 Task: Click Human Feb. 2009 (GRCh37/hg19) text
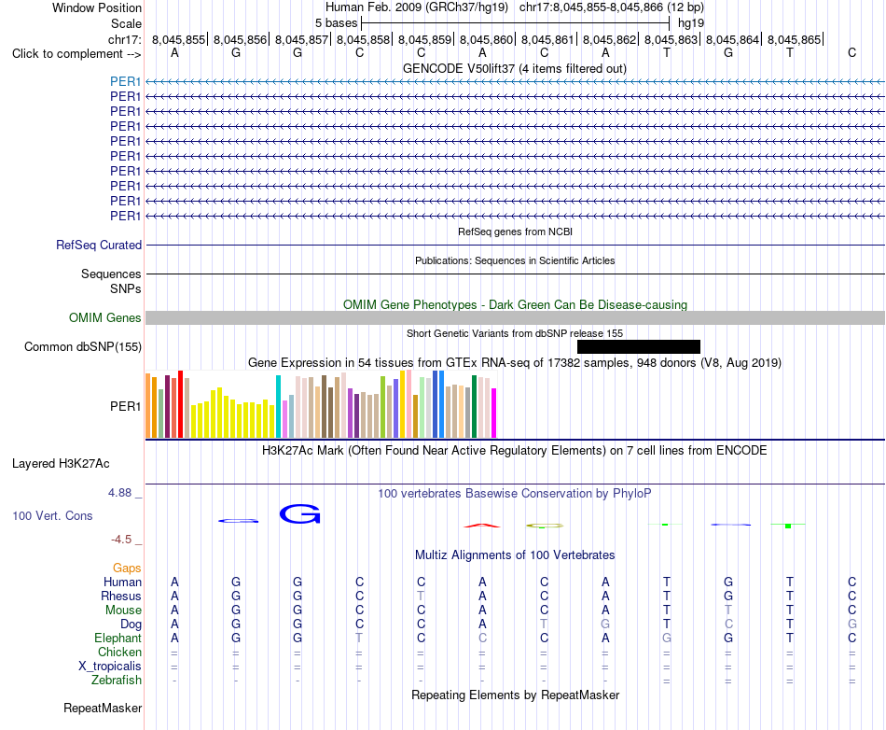[x=417, y=7]
